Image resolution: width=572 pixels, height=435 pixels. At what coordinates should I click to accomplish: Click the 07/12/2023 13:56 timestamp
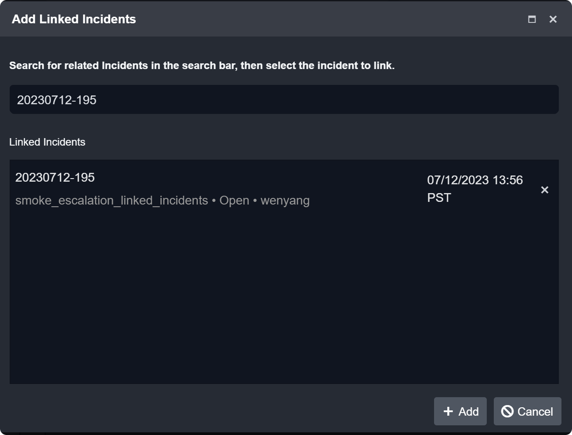(475, 180)
